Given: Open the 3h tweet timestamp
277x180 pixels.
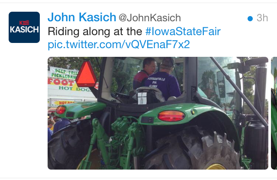Looking at the screenshot, I should pos(262,18).
